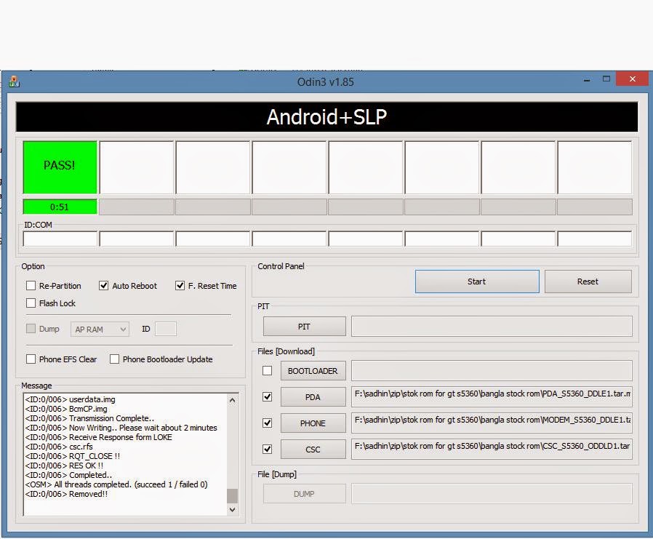Open the AP RAM dropdown
Viewport: 653px width, 539px height.
[x=100, y=329]
